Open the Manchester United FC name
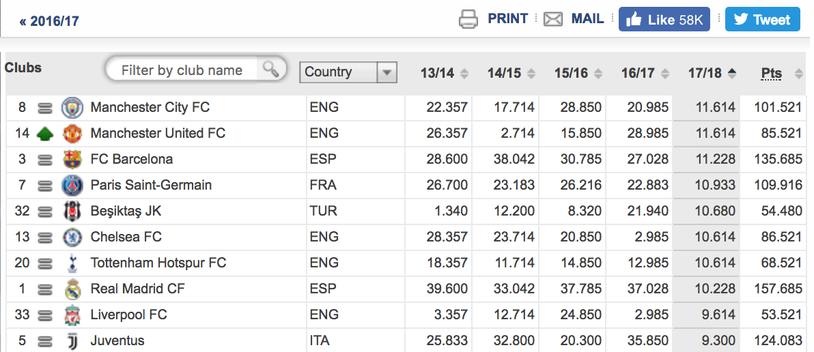Screen dimensions: 814x352 click(158, 133)
